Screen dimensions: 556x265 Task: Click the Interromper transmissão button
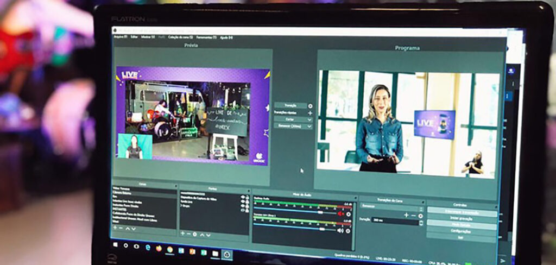pyautogui.click(x=462, y=212)
